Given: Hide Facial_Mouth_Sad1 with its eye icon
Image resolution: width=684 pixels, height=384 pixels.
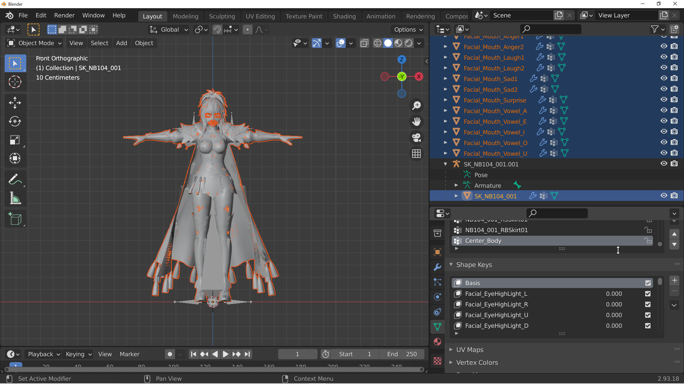Looking at the screenshot, I should pyautogui.click(x=664, y=78).
